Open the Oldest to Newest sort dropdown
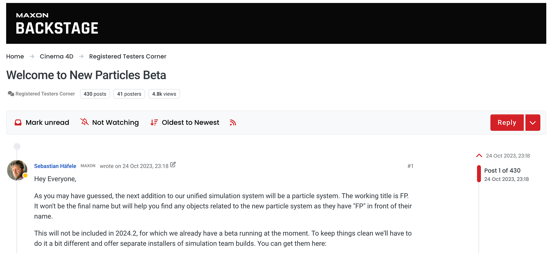 [185, 123]
